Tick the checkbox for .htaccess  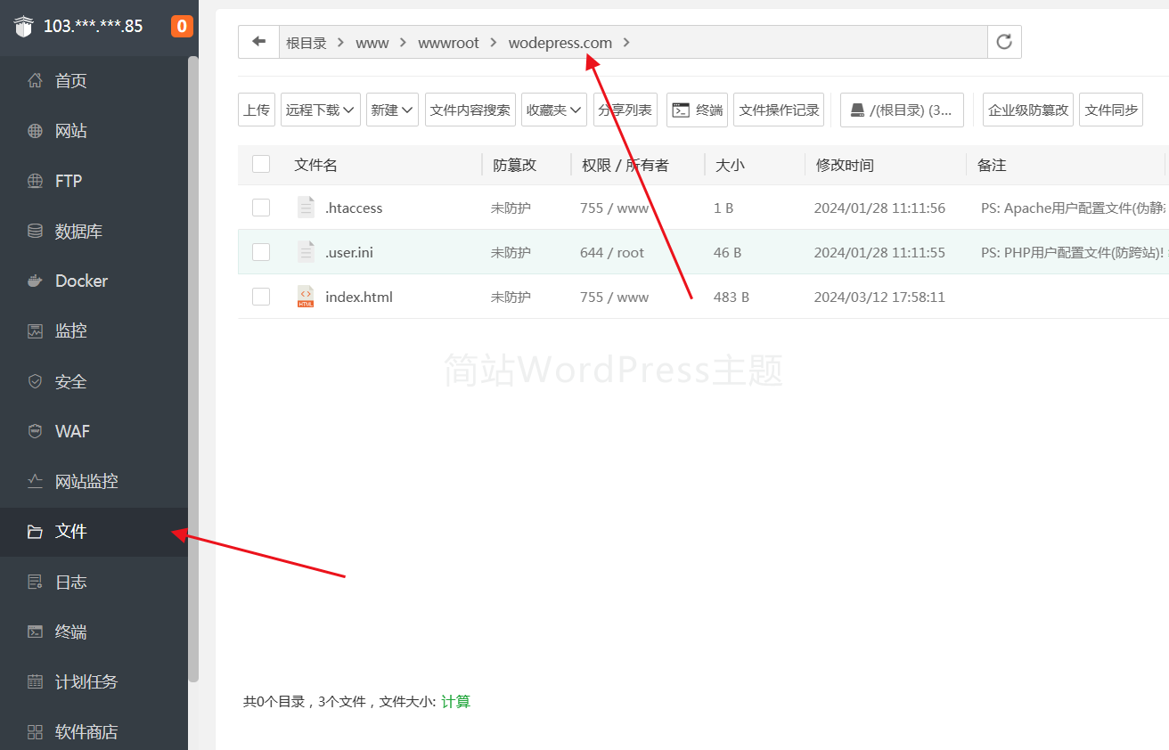click(261, 208)
